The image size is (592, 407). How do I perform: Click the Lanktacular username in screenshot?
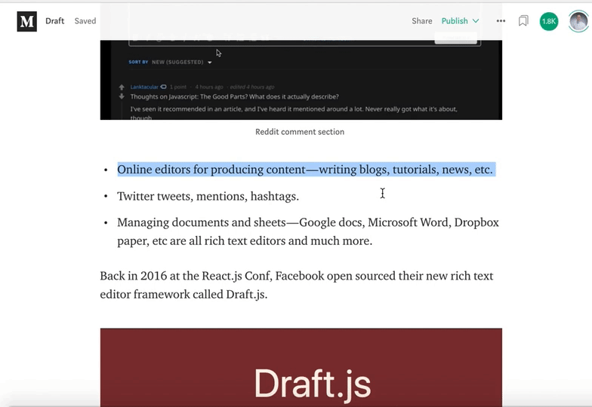pos(144,87)
